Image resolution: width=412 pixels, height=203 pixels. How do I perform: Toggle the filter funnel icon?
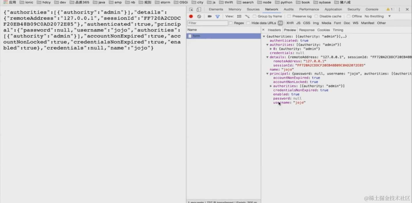point(218,16)
